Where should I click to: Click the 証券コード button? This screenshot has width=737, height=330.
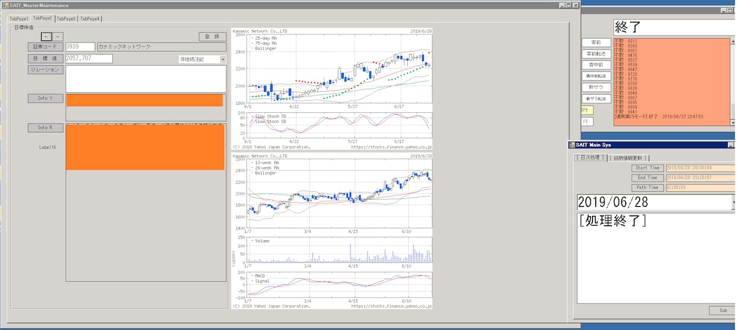pos(45,46)
